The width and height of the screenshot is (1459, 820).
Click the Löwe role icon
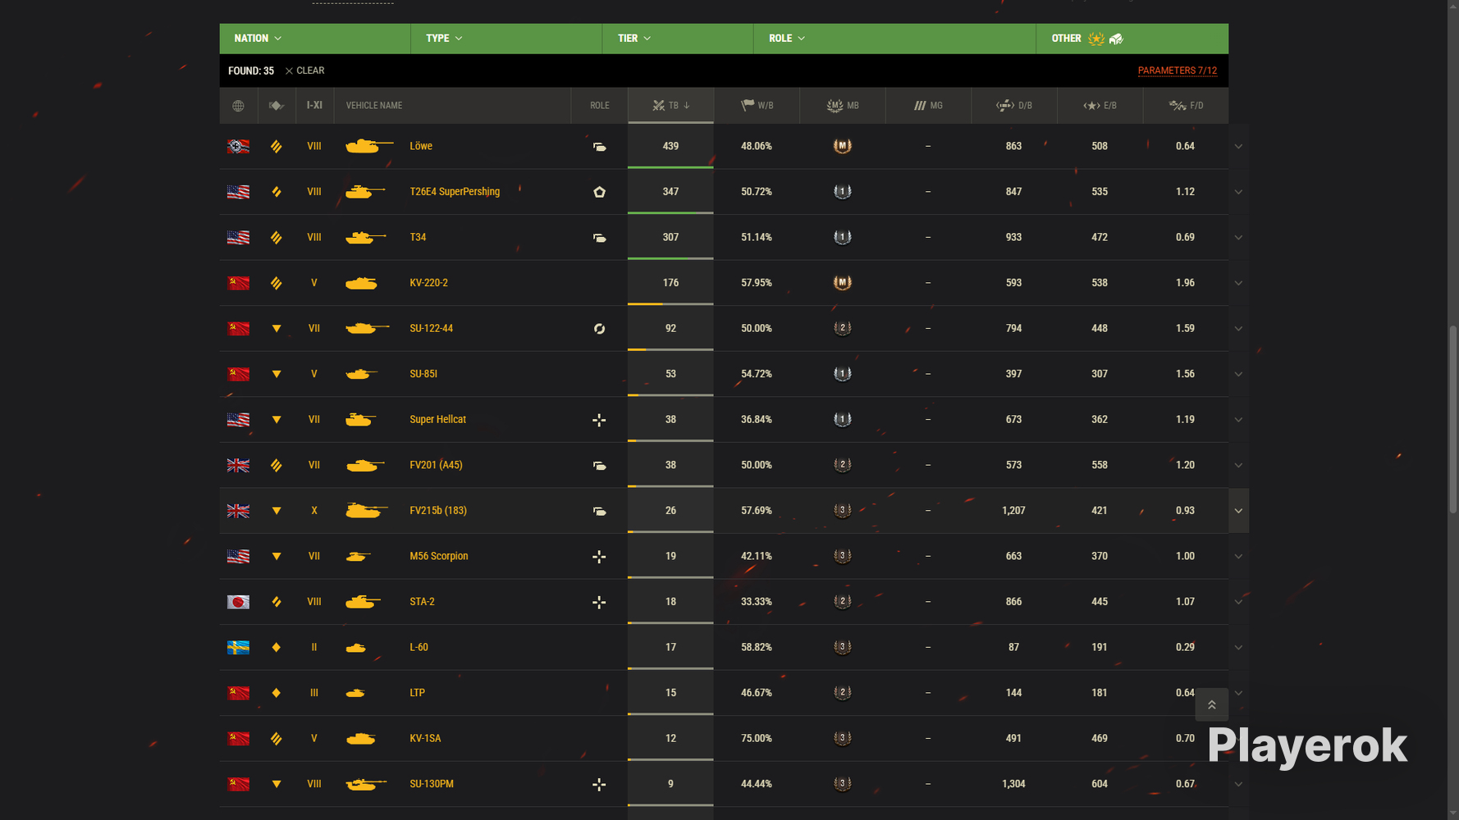tap(600, 147)
